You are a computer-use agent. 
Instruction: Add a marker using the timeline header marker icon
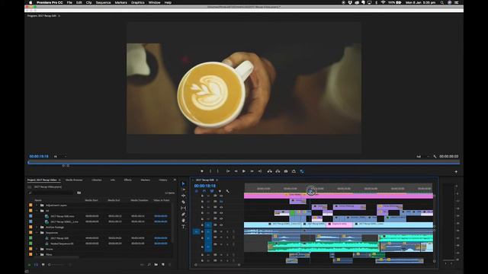tap(220, 191)
